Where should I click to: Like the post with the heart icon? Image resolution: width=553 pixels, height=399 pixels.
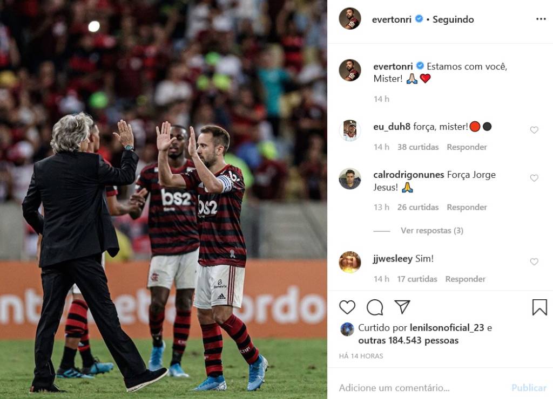point(347,307)
